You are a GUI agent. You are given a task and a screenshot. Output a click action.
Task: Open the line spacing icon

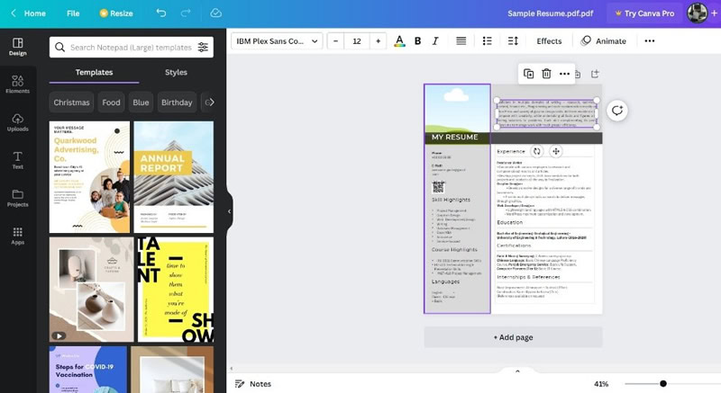pyautogui.click(x=513, y=41)
